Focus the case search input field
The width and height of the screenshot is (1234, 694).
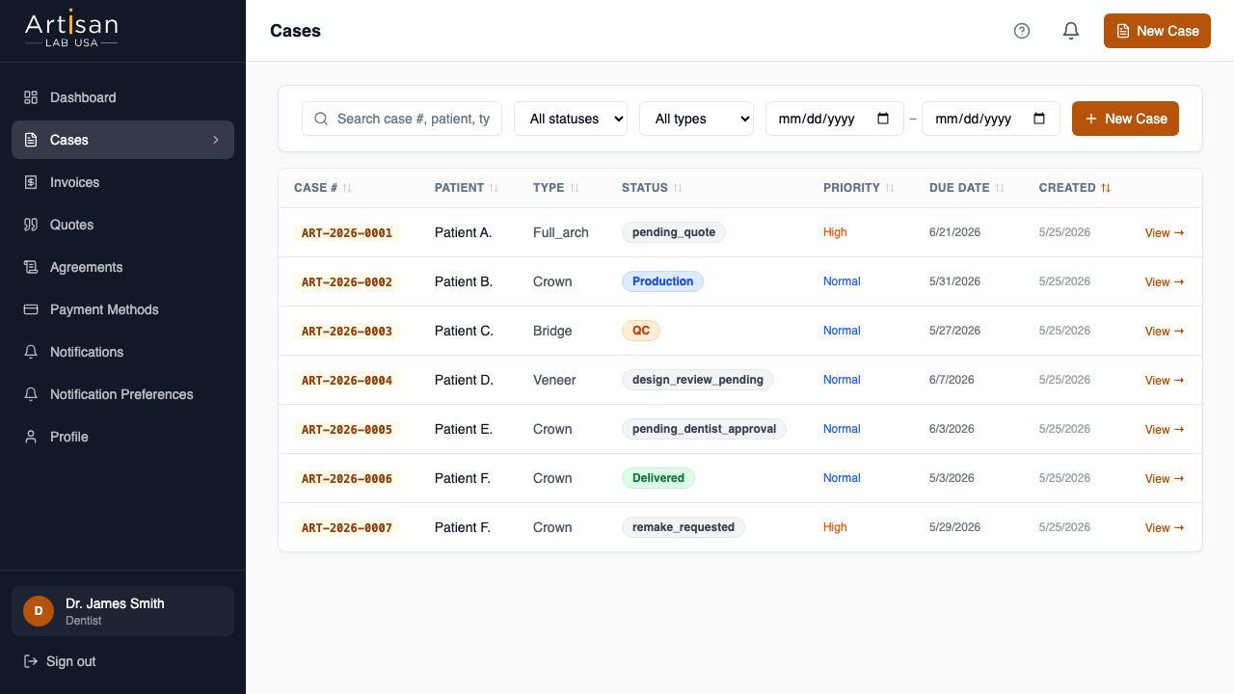click(x=402, y=119)
